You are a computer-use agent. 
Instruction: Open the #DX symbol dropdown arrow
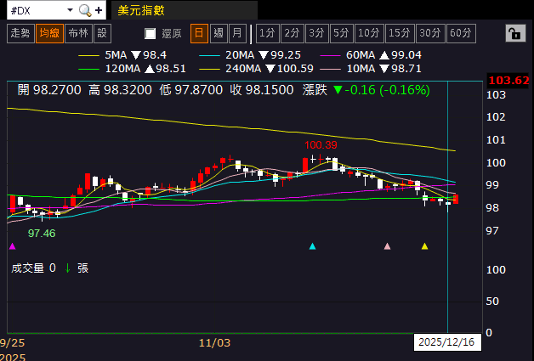[71, 10]
